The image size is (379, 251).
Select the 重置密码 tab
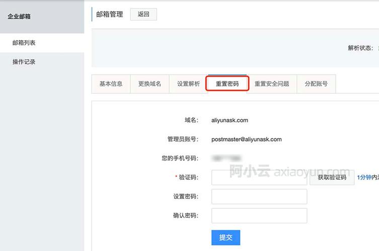(x=227, y=84)
